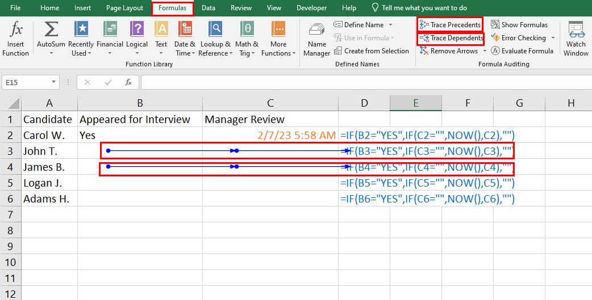Switch to the Home tab
The image size is (592, 300).
[x=50, y=8]
